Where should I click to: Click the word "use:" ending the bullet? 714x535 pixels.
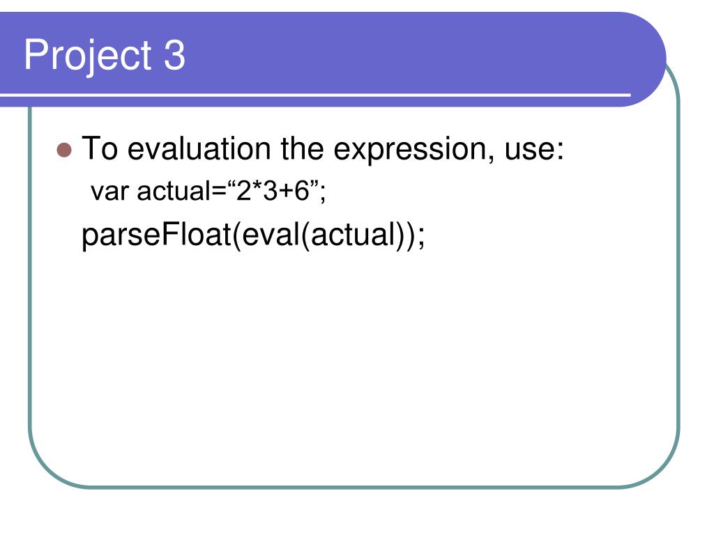534,149
